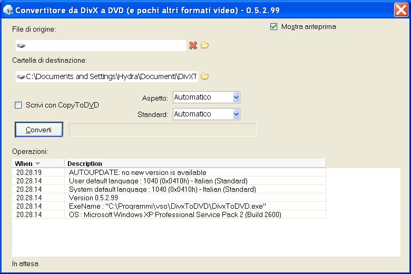The image size is (411, 274).
Task: Expand the Aspetto dropdown
Action: pos(236,97)
